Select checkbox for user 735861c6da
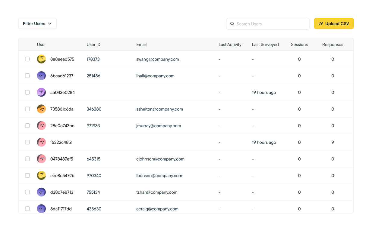Screen dimensions: 372x231 coord(27,109)
